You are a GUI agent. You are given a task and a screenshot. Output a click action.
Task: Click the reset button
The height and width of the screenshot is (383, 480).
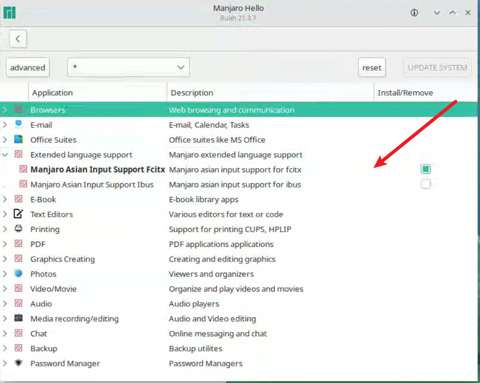point(371,68)
